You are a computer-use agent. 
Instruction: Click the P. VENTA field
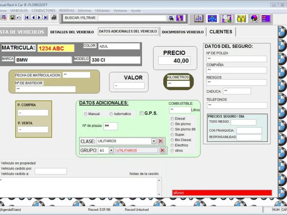pyautogui.click(x=33, y=129)
